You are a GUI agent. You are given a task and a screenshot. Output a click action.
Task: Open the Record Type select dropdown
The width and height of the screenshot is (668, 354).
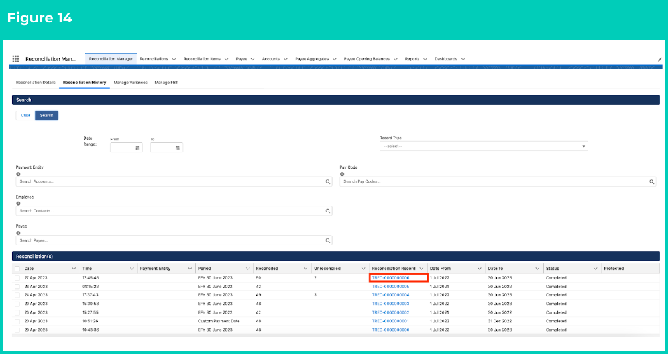coord(484,146)
